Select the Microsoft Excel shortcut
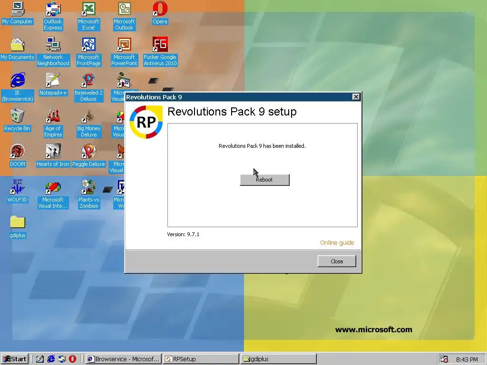The image size is (487, 365). (88, 16)
